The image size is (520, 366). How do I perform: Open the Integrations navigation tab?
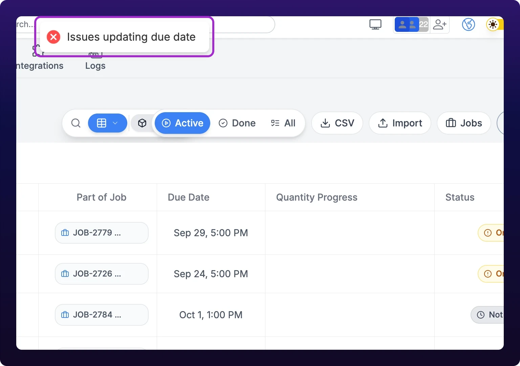(40, 60)
